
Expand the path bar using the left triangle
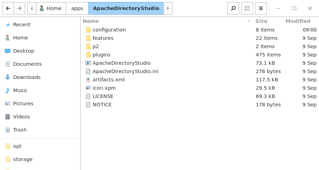[32, 8]
